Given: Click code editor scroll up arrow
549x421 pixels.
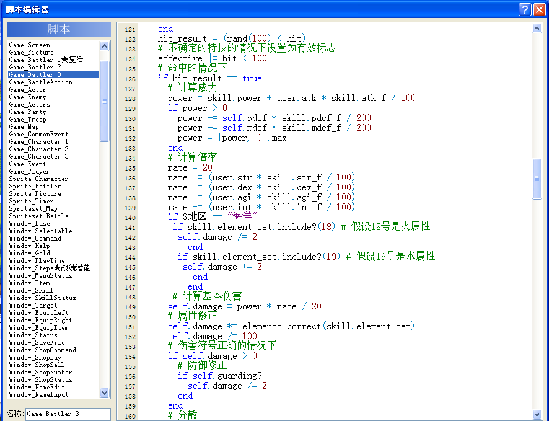Looking at the screenshot, I should [x=537, y=28].
